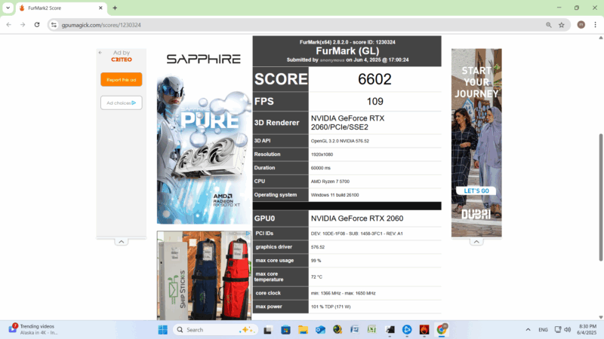Open the Windows Start menu
Screen dimensions: 604x339
pyautogui.click(x=162, y=330)
